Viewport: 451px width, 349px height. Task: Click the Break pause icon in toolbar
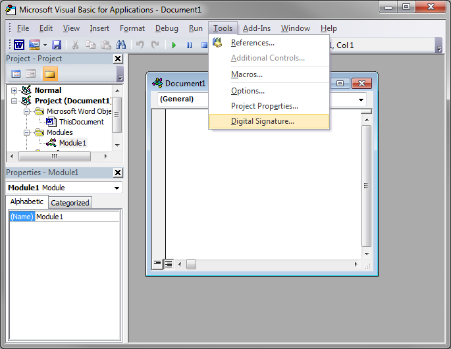(x=190, y=45)
